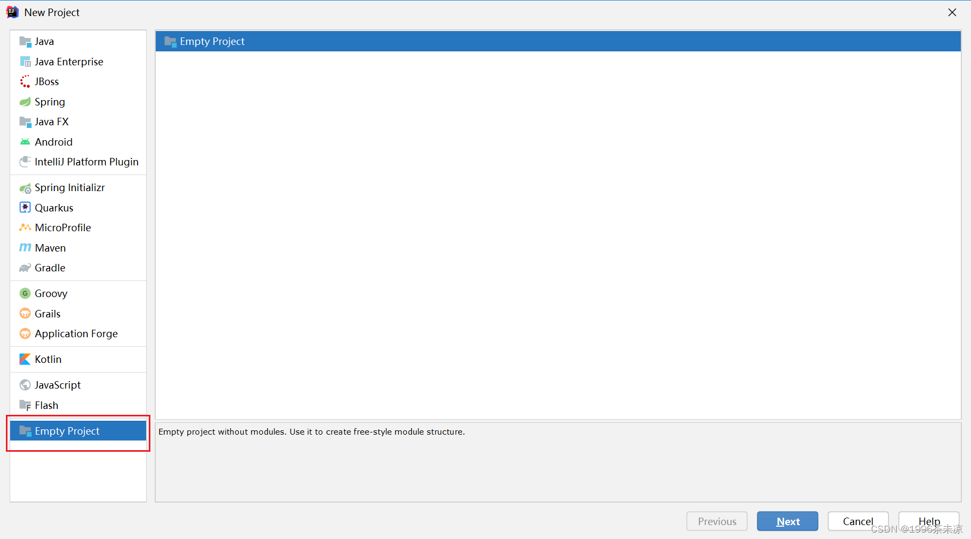The width and height of the screenshot is (971, 539).
Task: Open Help for this dialog
Action: point(929,521)
